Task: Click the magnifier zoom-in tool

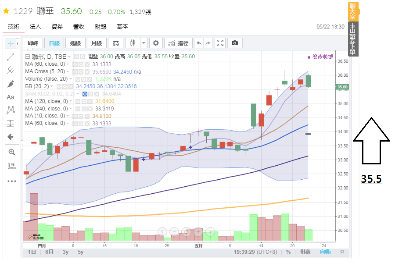Action: [x=11, y=152]
